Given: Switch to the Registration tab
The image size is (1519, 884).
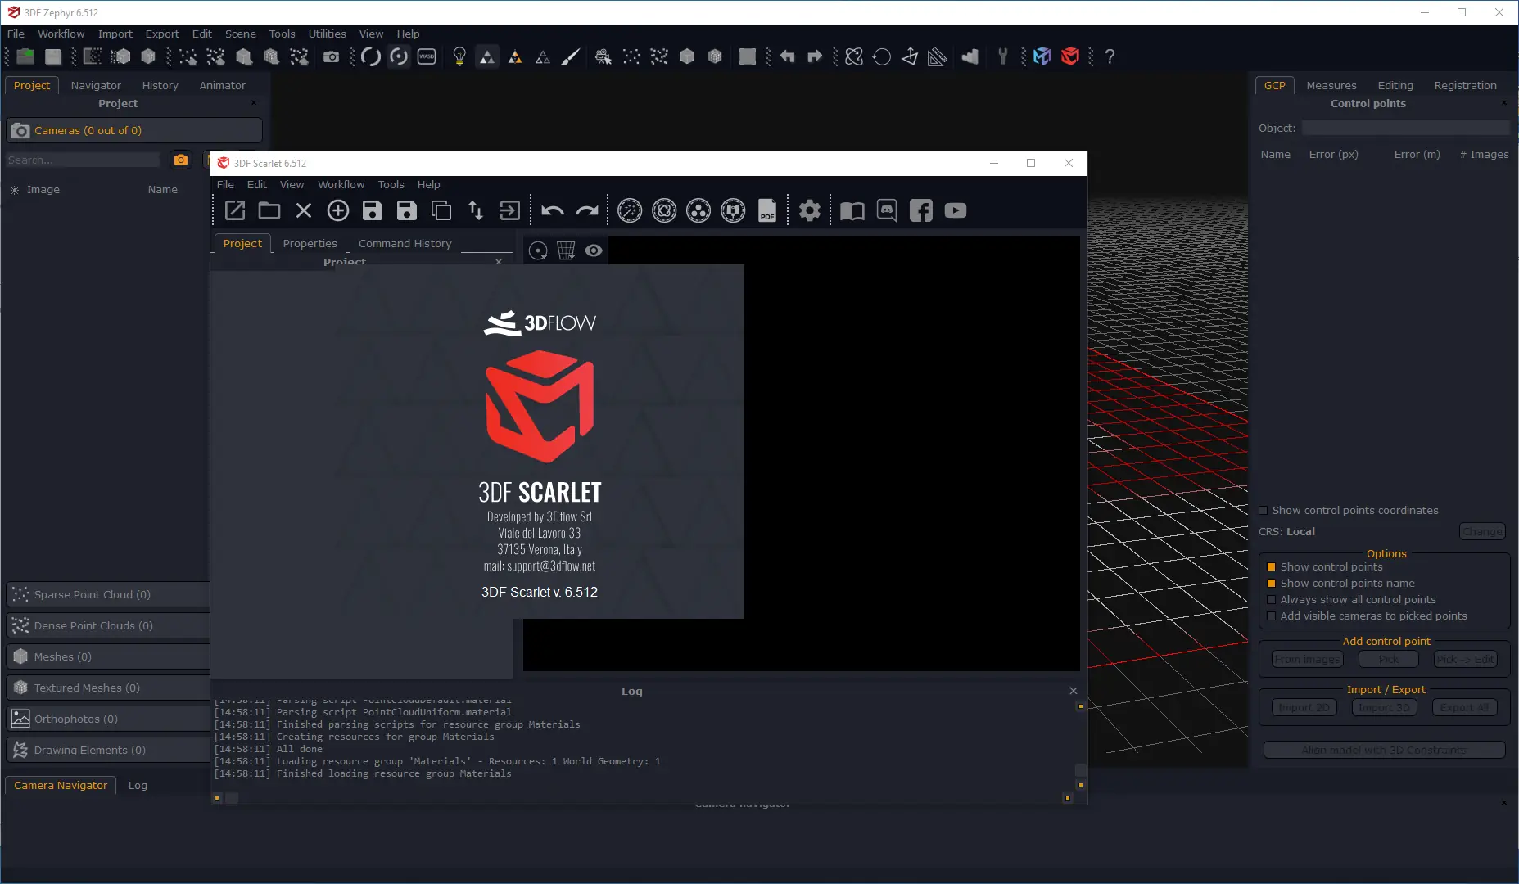Looking at the screenshot, I should pyautogui.click(x=1465, y=85).
